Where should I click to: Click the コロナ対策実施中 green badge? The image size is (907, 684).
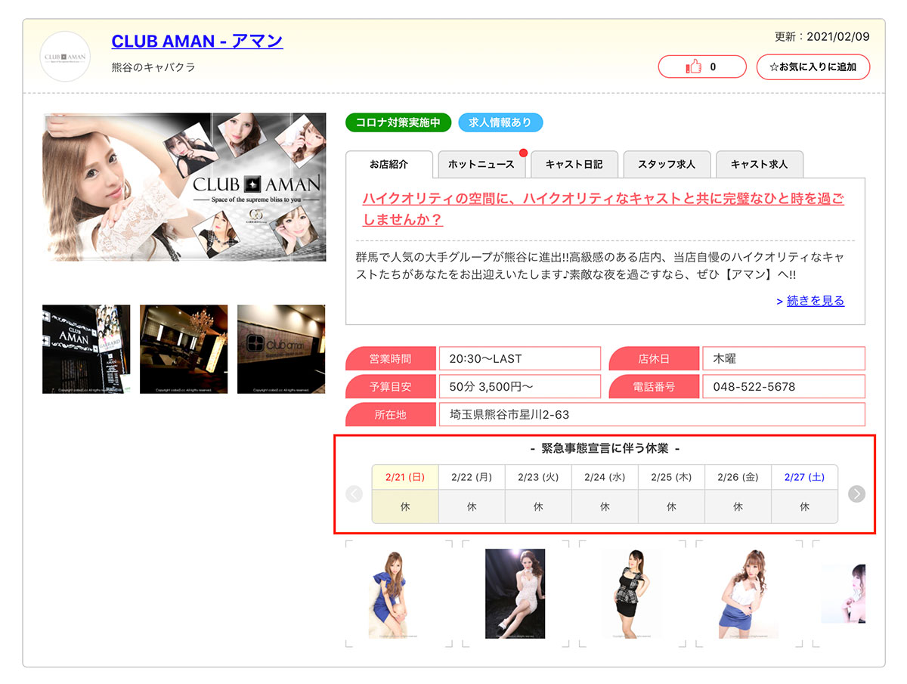398,122
